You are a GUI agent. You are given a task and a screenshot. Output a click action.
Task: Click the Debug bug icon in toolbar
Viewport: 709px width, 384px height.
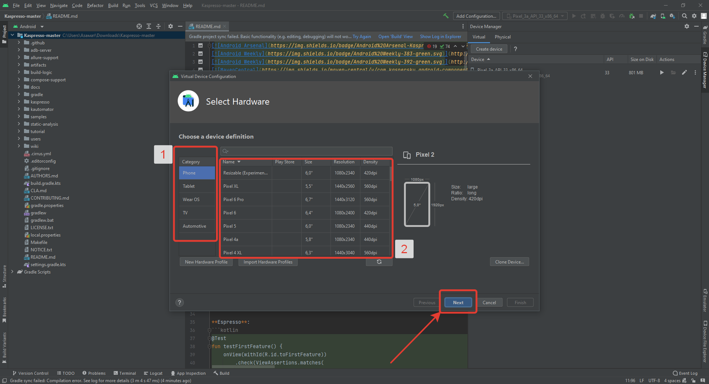coord(603,16)
